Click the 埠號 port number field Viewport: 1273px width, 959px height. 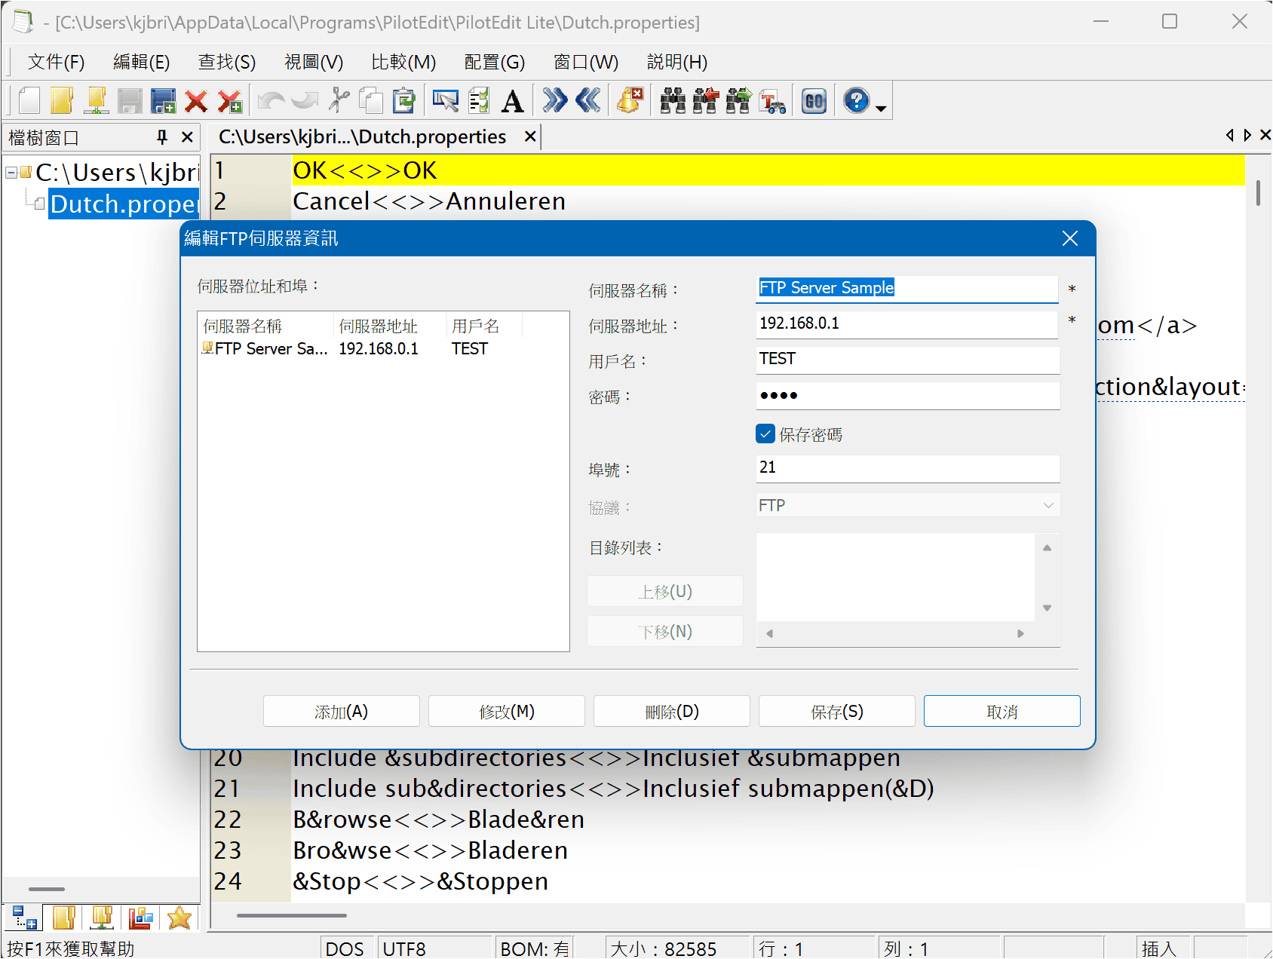(907, 467)
